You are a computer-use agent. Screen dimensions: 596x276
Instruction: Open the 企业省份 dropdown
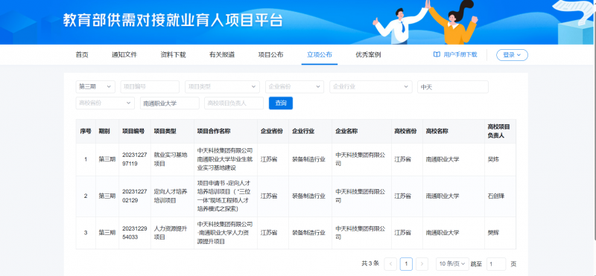click(294, 86)
